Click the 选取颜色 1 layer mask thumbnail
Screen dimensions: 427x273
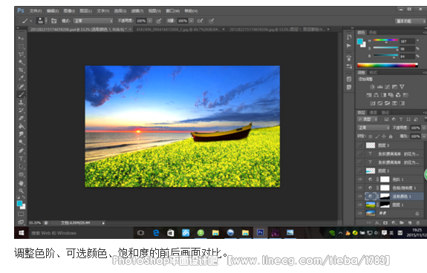click(385, 197)
